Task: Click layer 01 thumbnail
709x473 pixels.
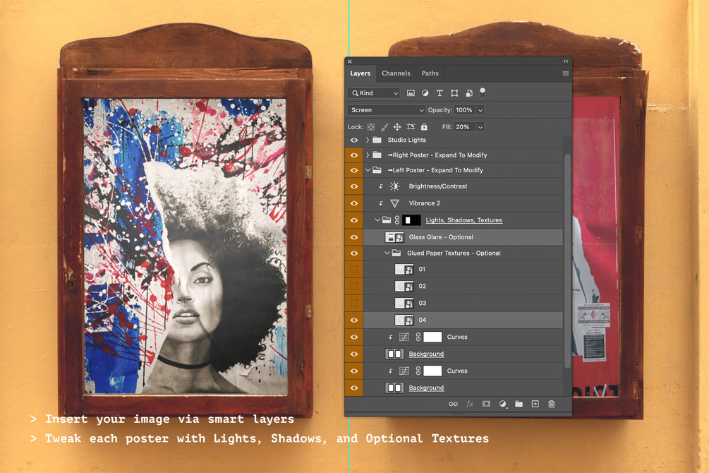Action: 404,269
